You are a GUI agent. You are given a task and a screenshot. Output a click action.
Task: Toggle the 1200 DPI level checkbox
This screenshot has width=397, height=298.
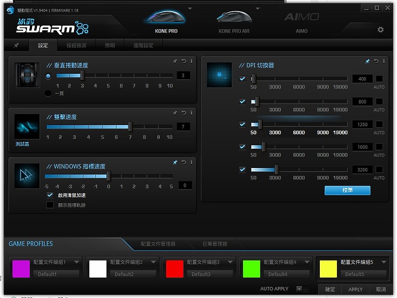pyautogui.click(x=242, y=124)
